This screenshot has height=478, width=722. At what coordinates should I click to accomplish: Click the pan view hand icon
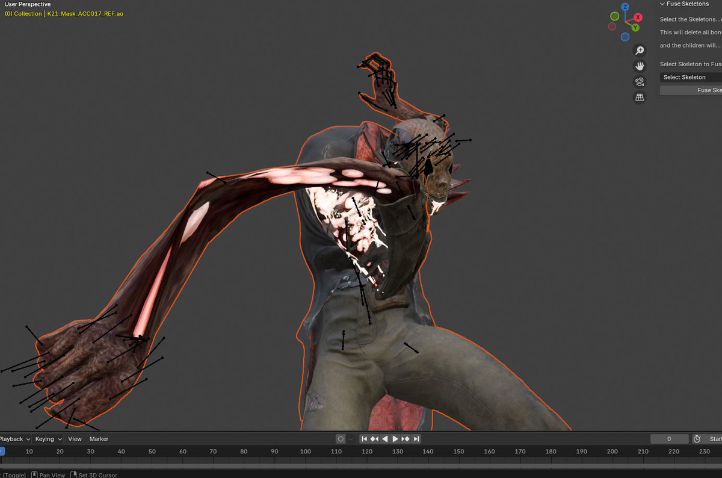pyautogui.click(x=640, y=66)
